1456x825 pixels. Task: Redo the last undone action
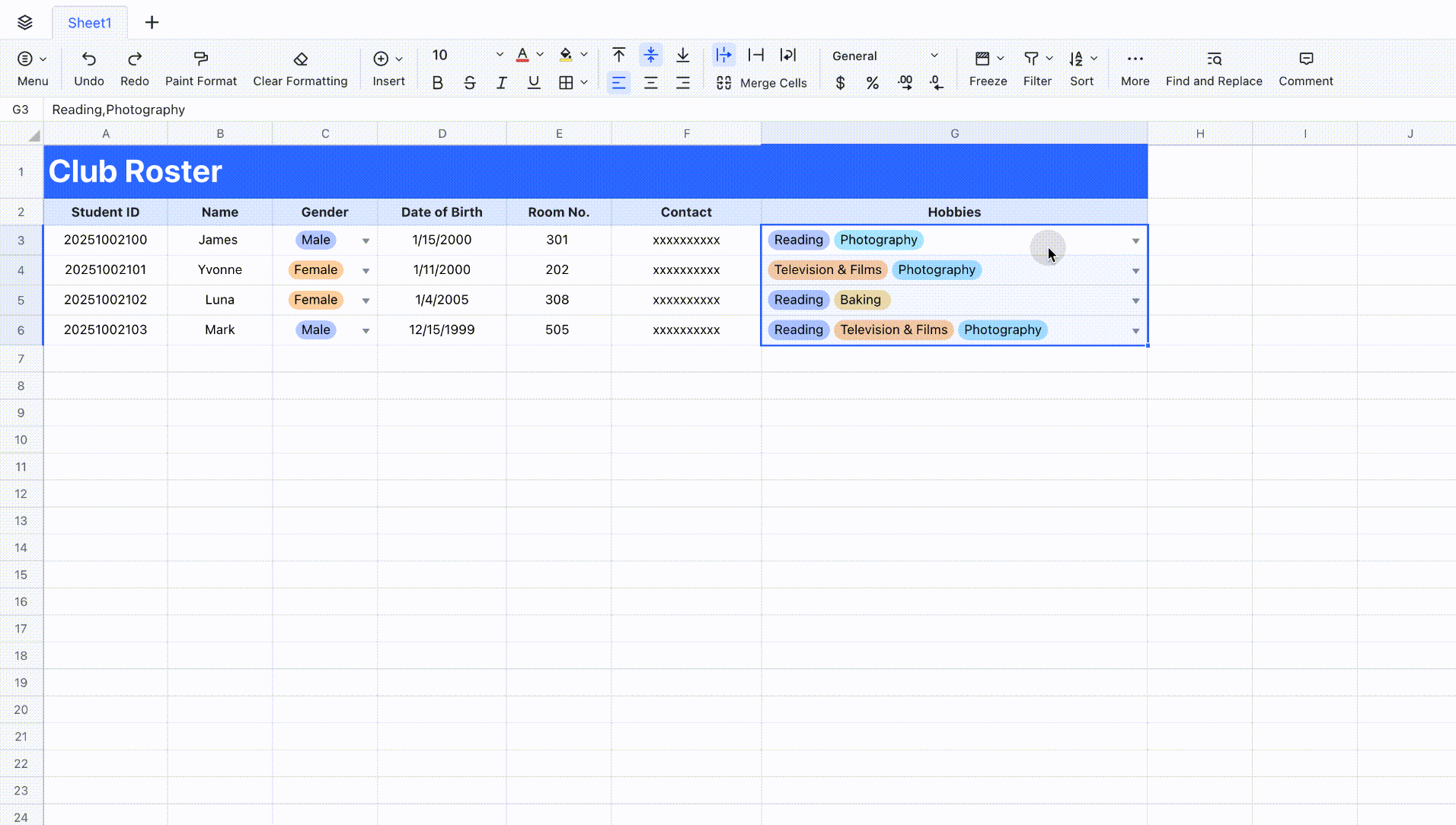point(135,68)
